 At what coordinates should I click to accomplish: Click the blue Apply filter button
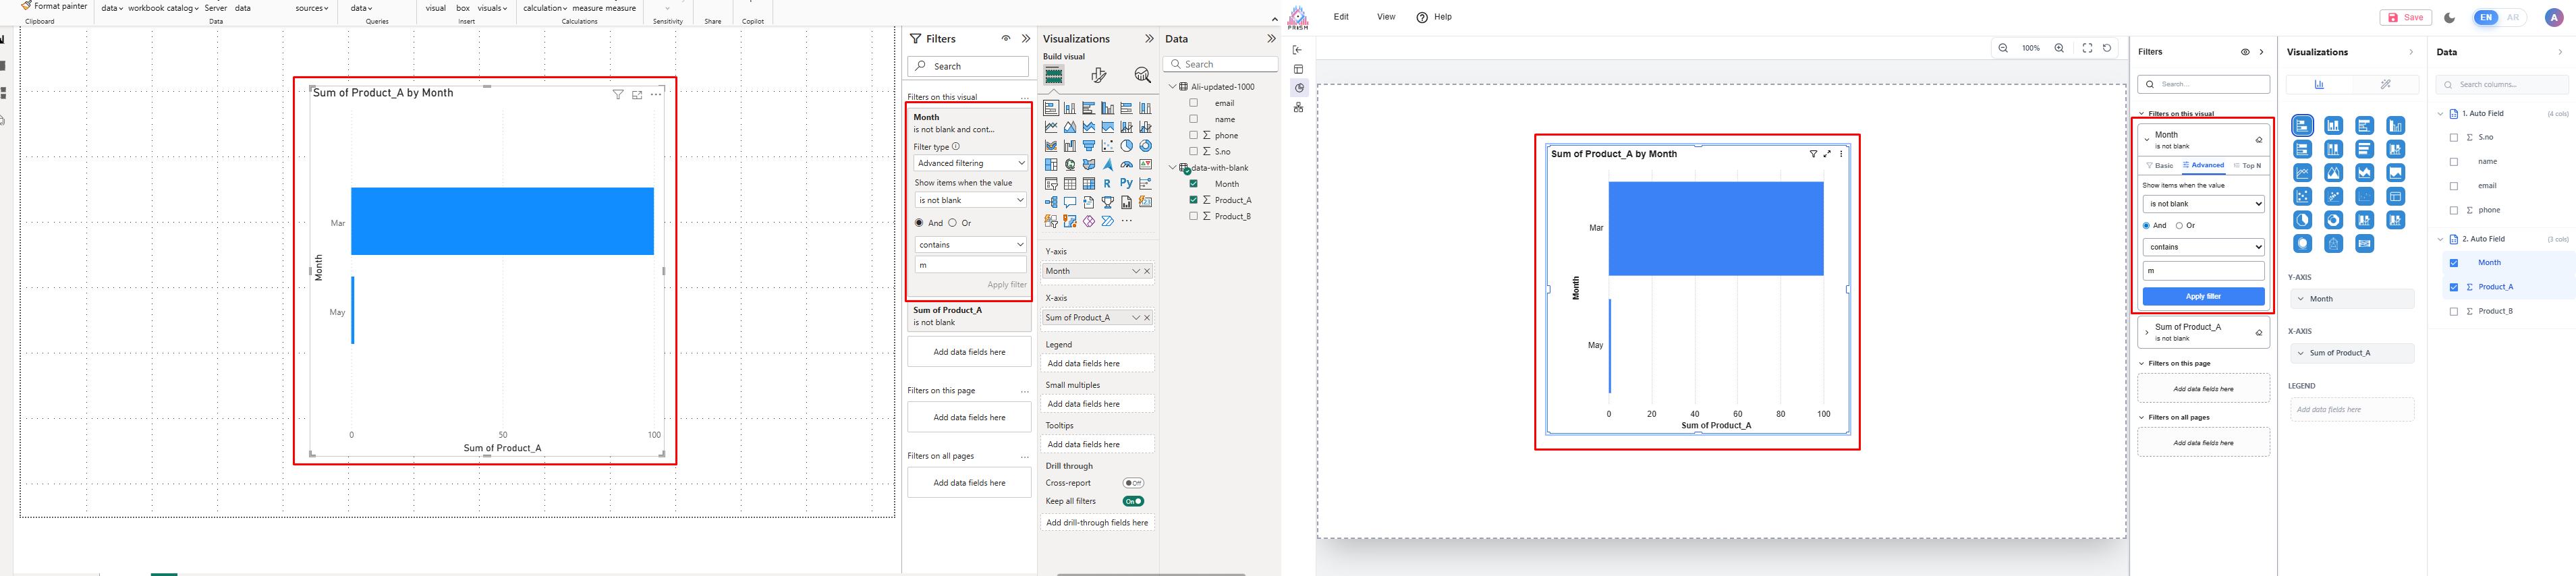tap(2203, 297)
